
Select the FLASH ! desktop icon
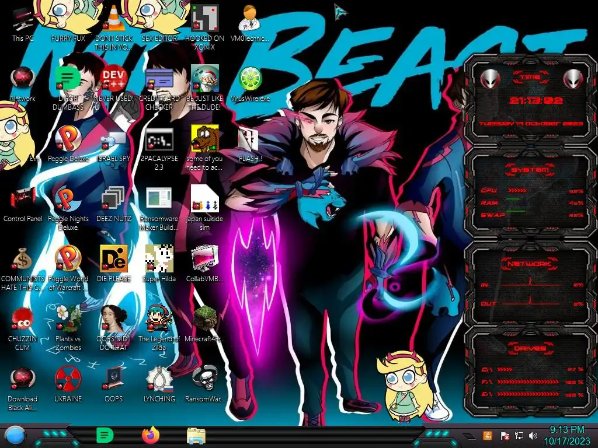248,139
